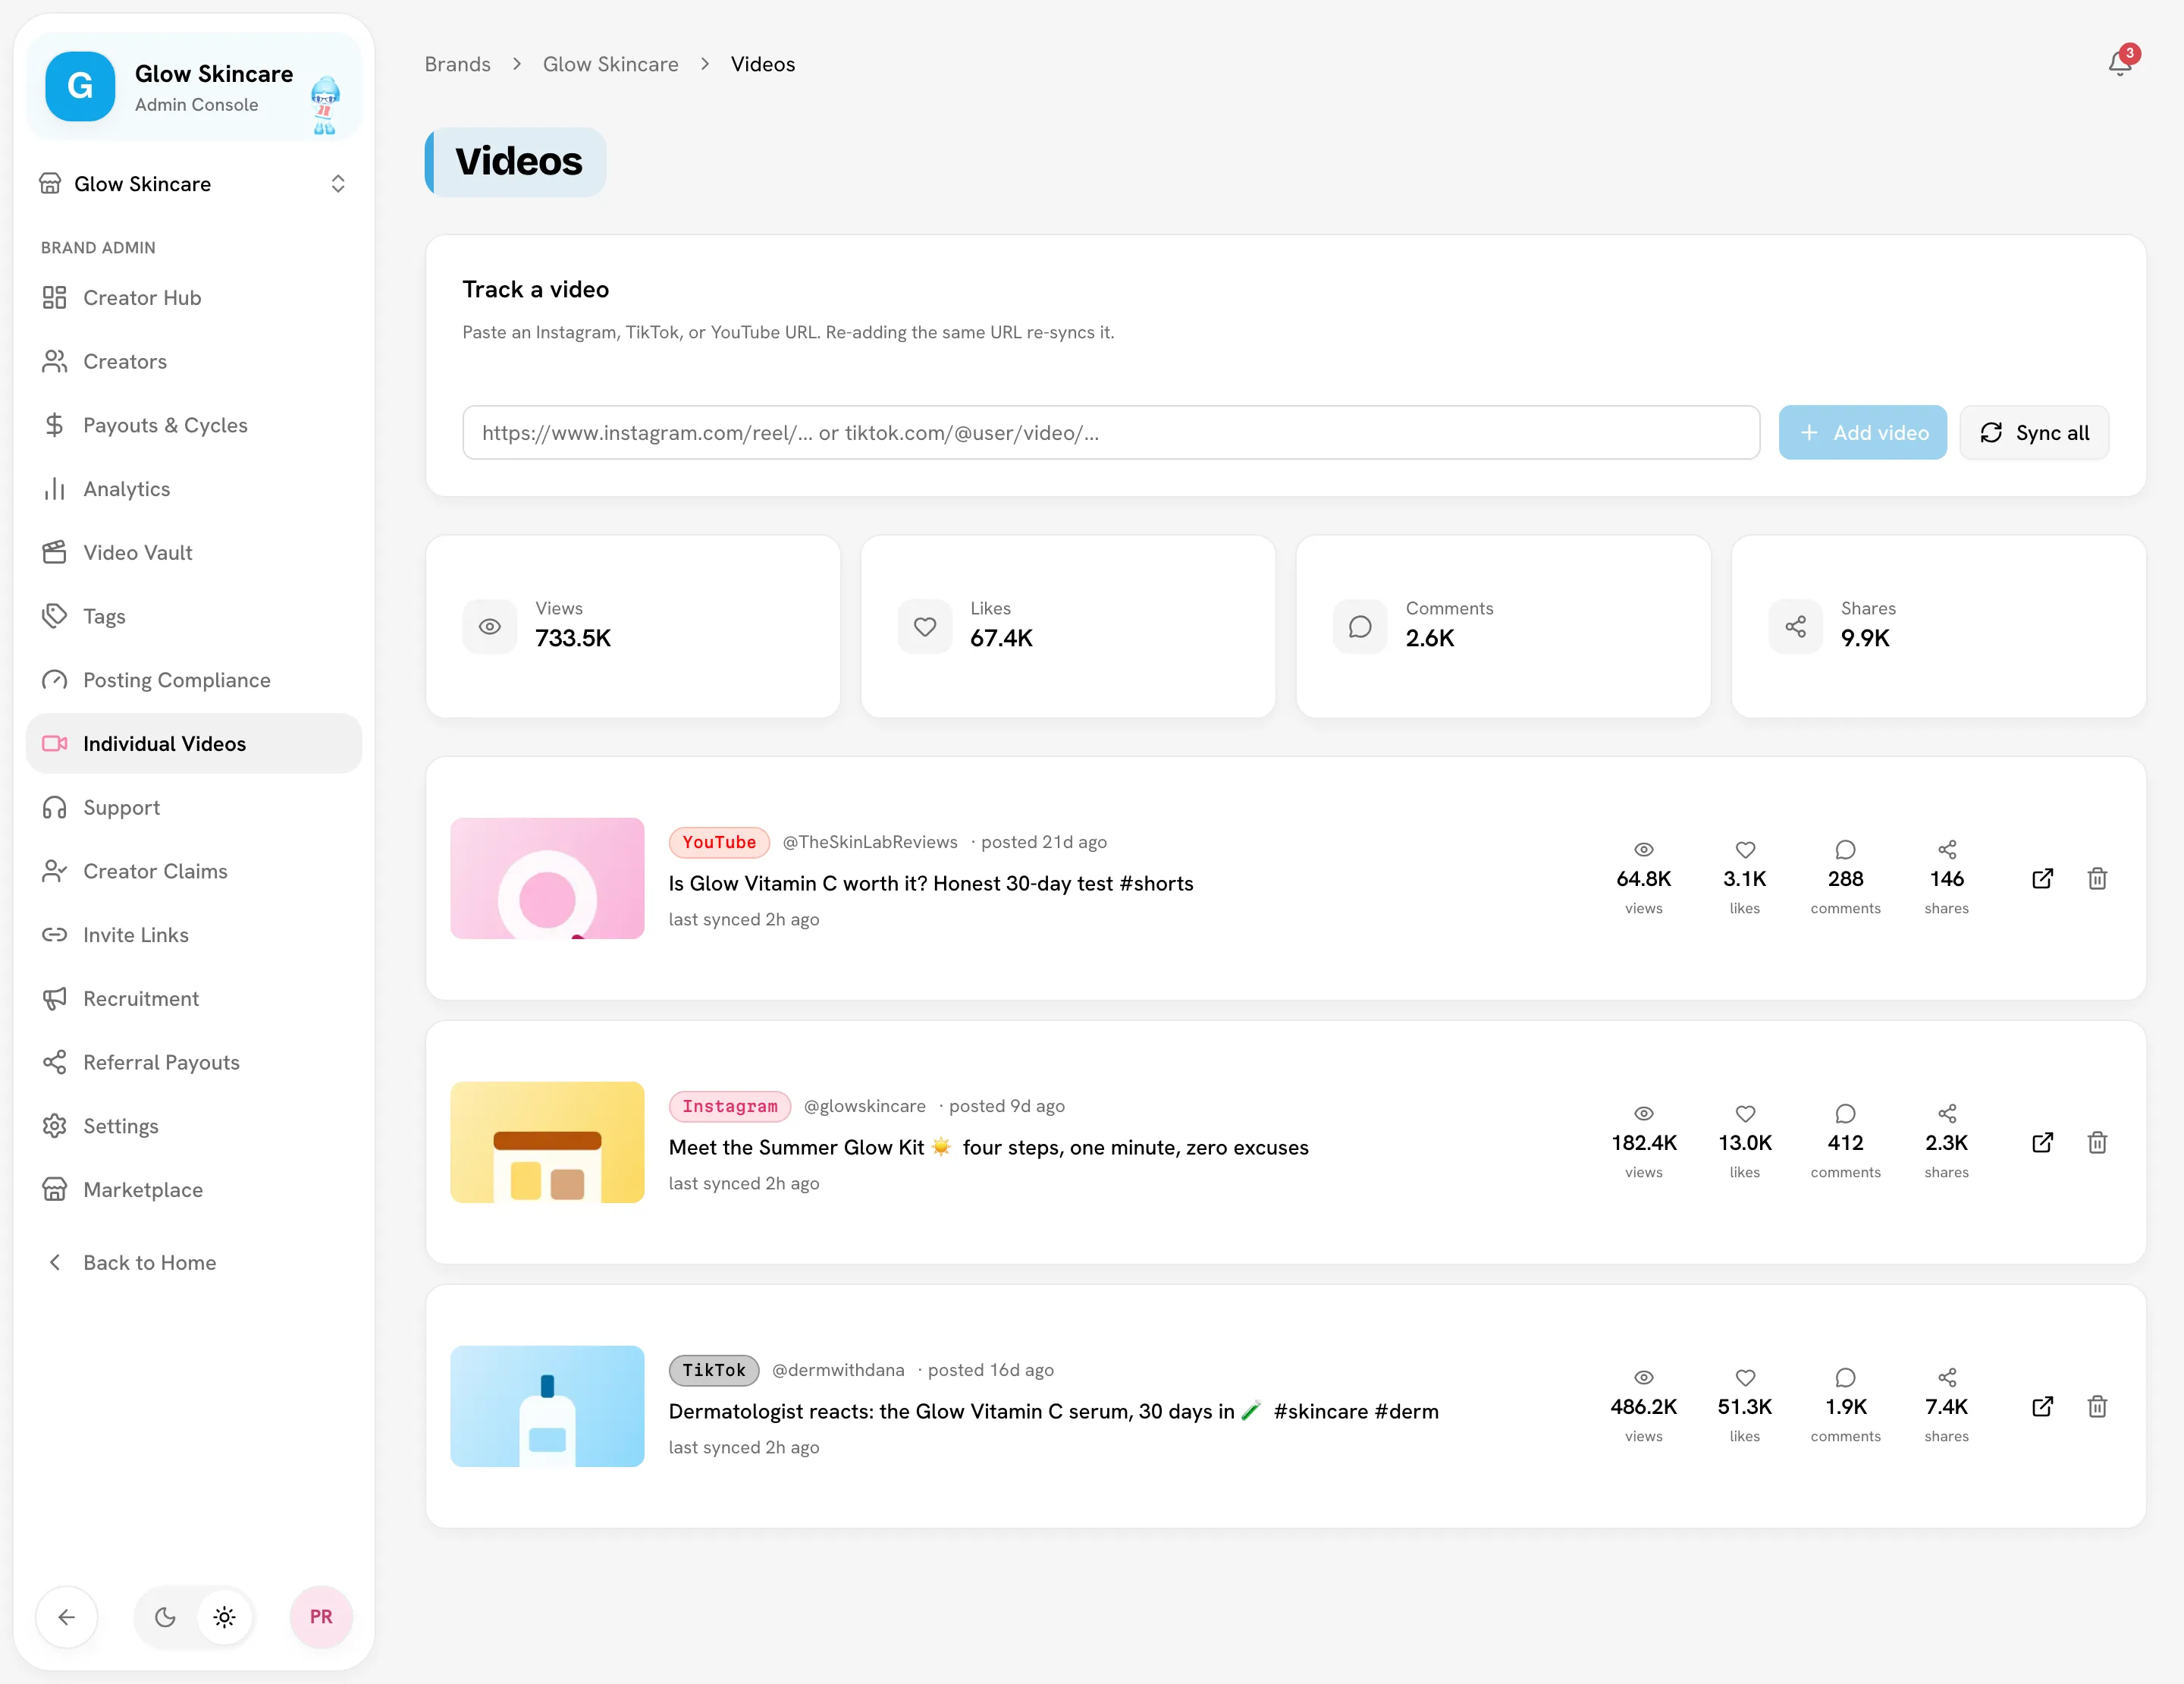Open Support page
The image size is (2184, 1684).
point(194,807)
